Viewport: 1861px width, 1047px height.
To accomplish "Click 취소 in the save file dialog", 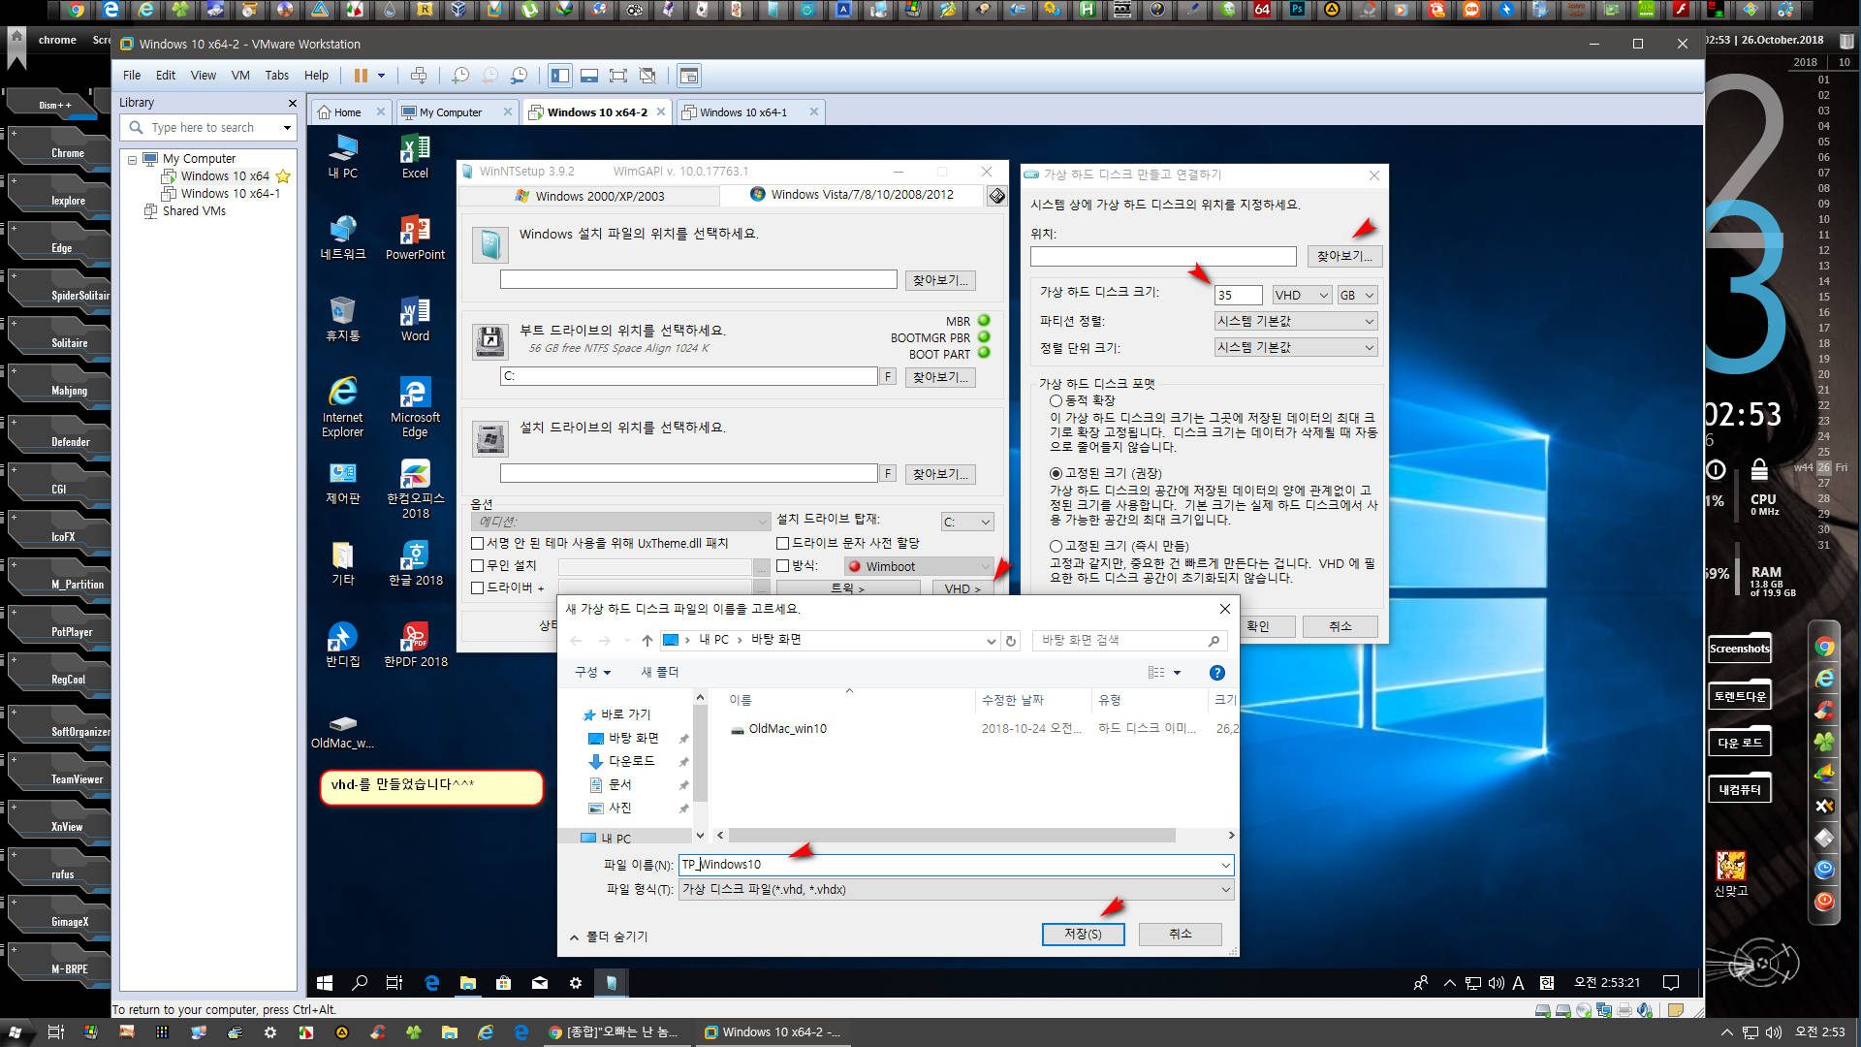I will coord(1180,934).
